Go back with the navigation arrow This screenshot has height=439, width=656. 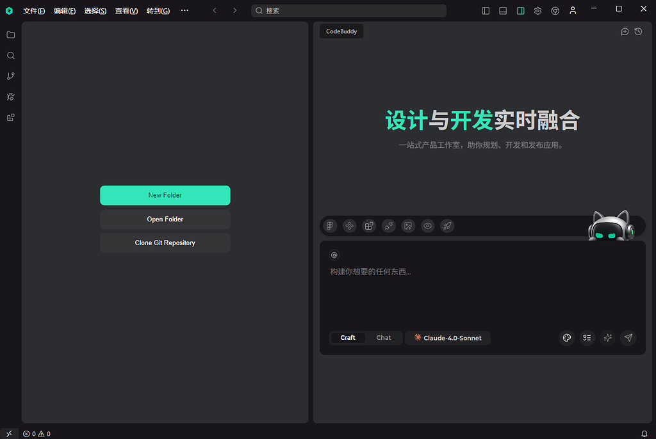pos(215,10)
